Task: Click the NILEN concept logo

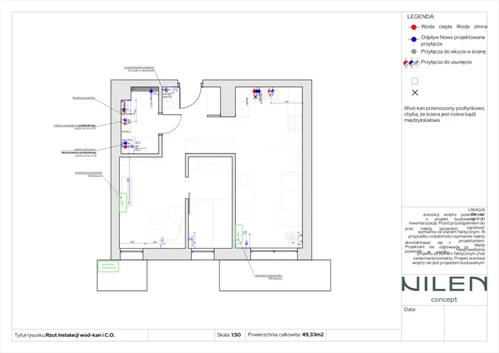Action: (x=443, y=287)
